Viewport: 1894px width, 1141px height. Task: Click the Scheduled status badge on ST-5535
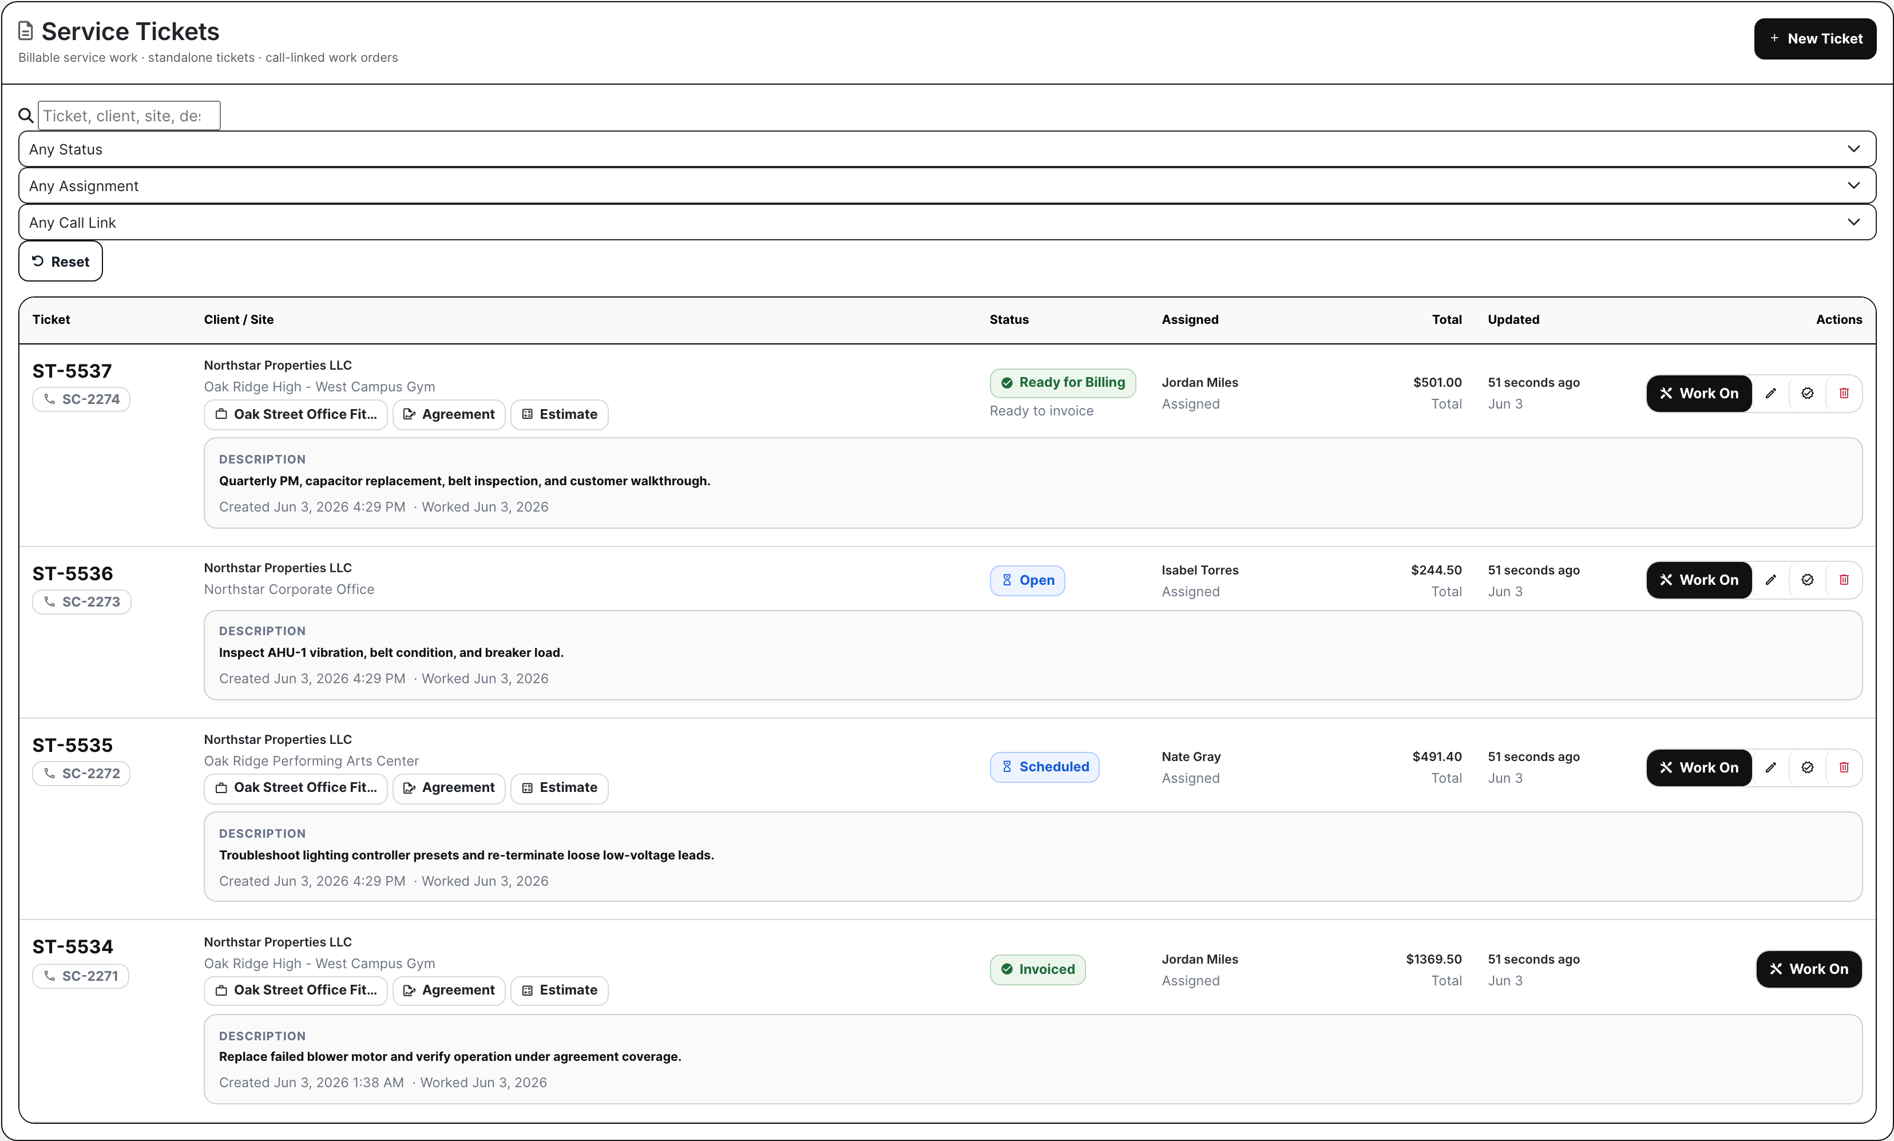(x=1044, y=767)
